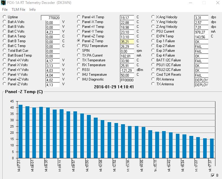Select the Batt B Volts radio button

(x=4, y=26)
